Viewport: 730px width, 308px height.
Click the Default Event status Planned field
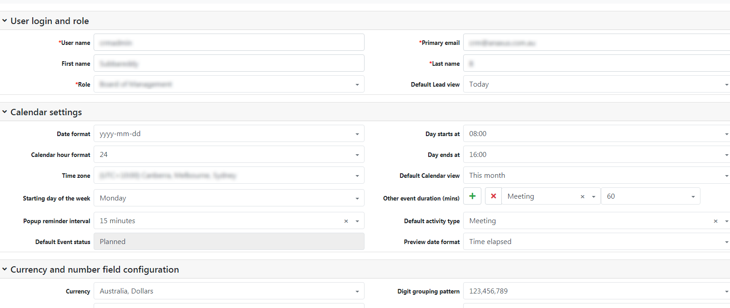229,241
